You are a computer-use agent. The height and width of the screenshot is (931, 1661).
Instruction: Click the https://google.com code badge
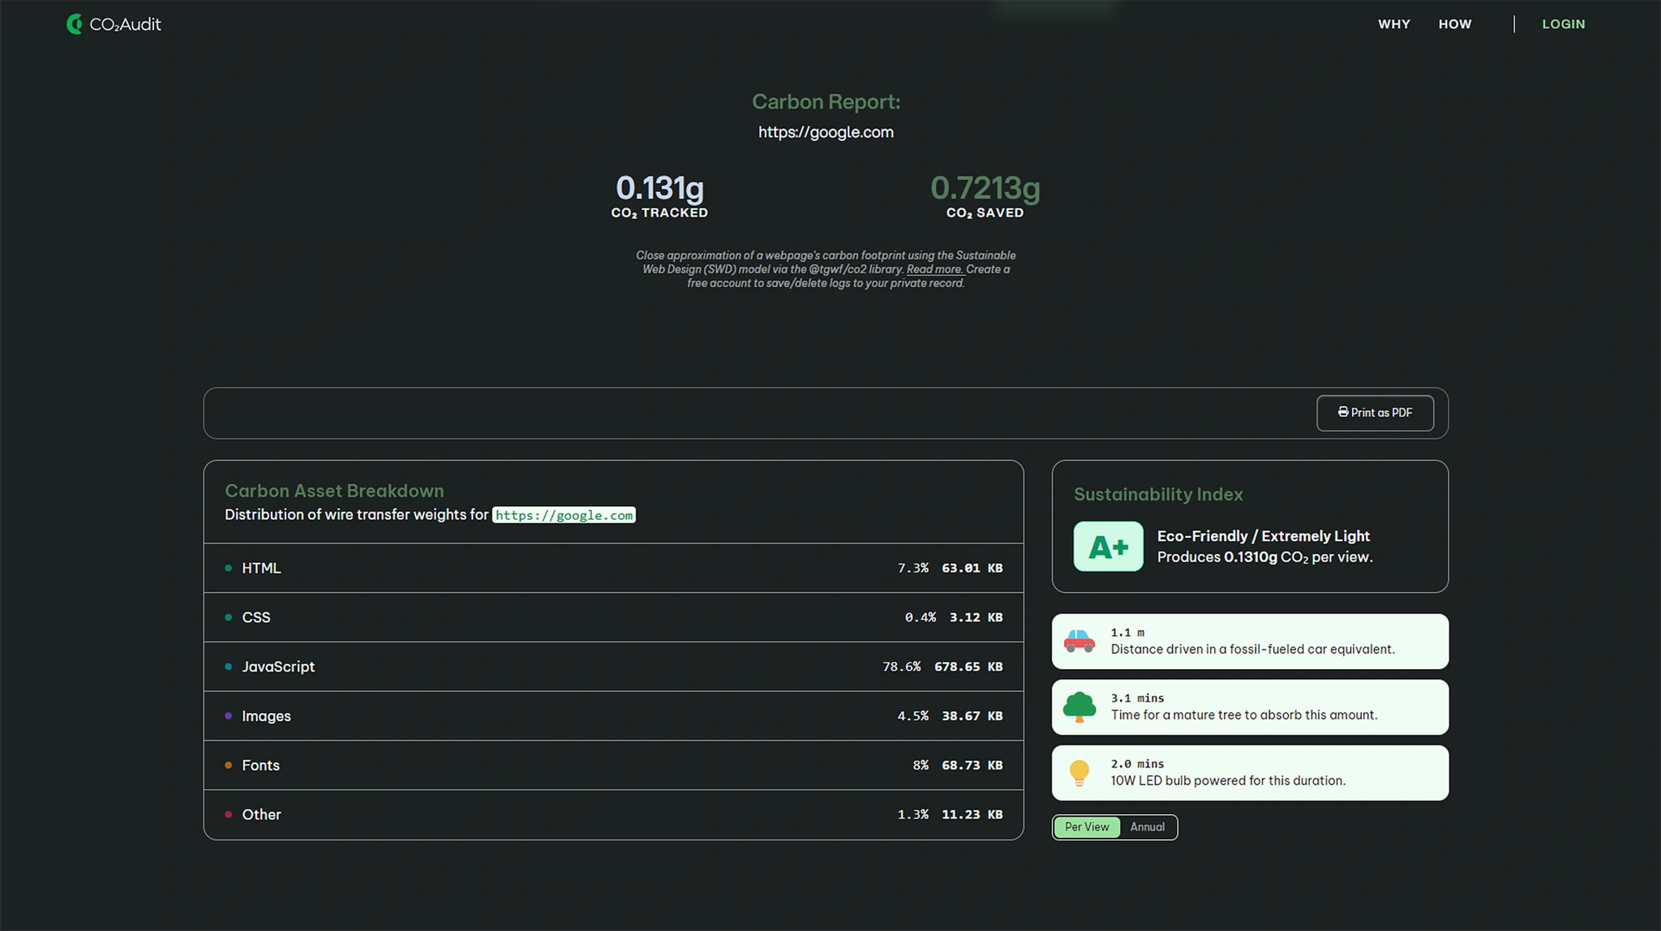(x=564, y=515)
